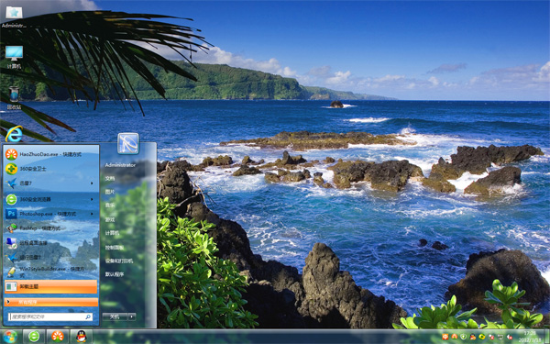Click the 中 input method tray icon

445,337
